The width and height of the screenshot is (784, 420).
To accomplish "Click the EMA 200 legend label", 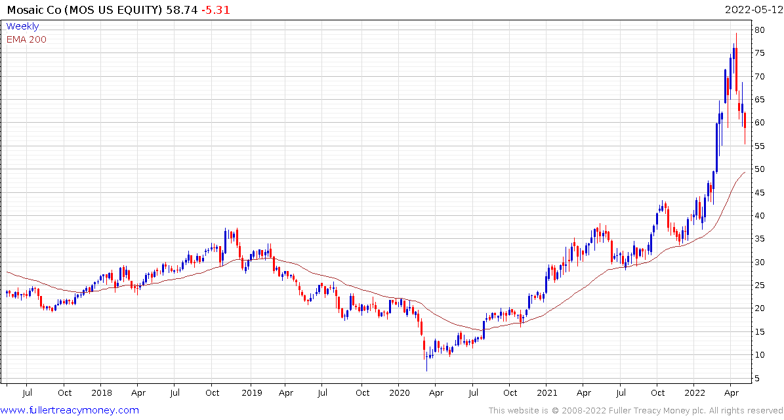I will pyautogui.click(x=26, y=39).
